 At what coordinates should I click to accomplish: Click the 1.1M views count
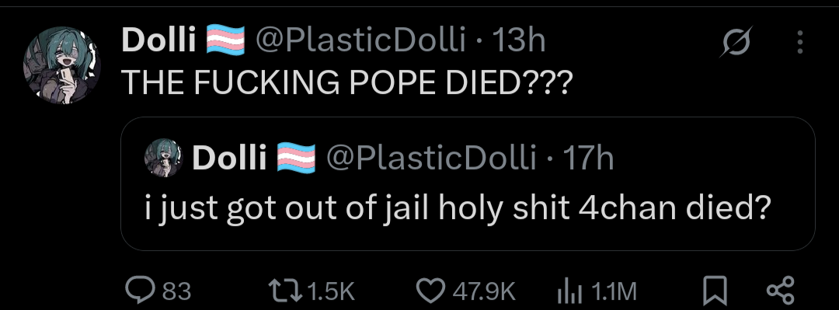coord(614,292)
